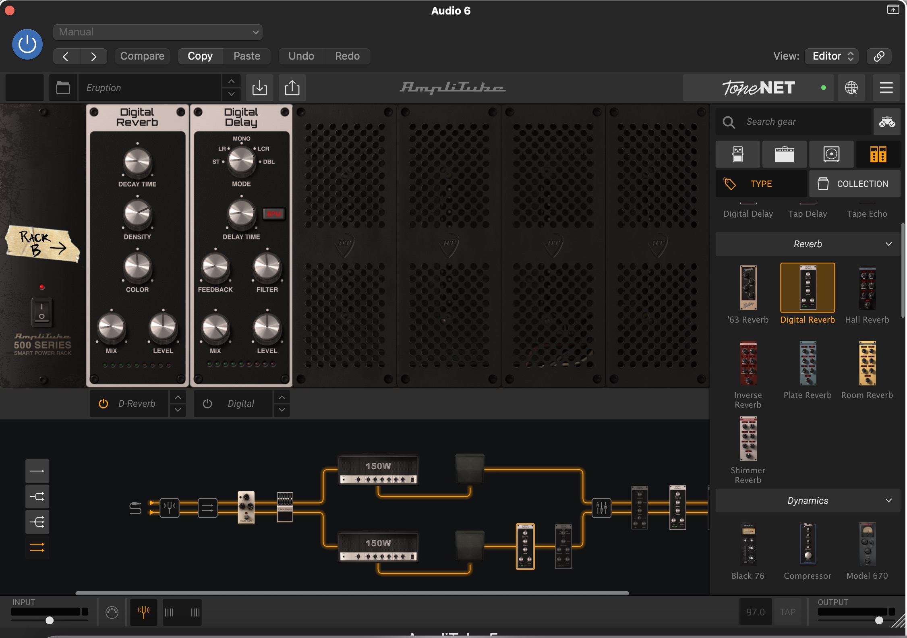Image resolution: width=907 pixels, height=638 pixels.
Task: Click the export share icon
Action: (x=292, y=87)
